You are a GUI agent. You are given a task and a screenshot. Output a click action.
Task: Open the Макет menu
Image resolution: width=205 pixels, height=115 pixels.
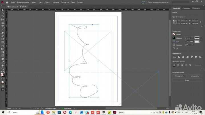click(34, 2)
